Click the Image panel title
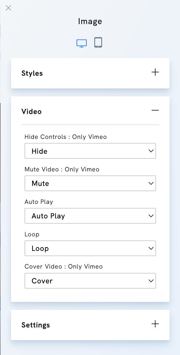 90,21
